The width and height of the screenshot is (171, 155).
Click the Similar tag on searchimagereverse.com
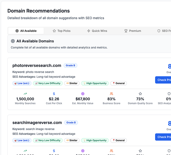(72, 140)
